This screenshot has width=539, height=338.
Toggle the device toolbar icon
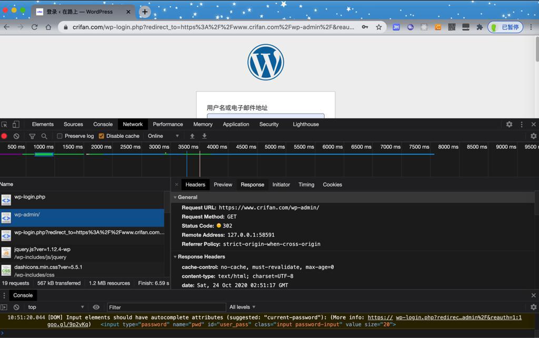click(x=16, y=124)
